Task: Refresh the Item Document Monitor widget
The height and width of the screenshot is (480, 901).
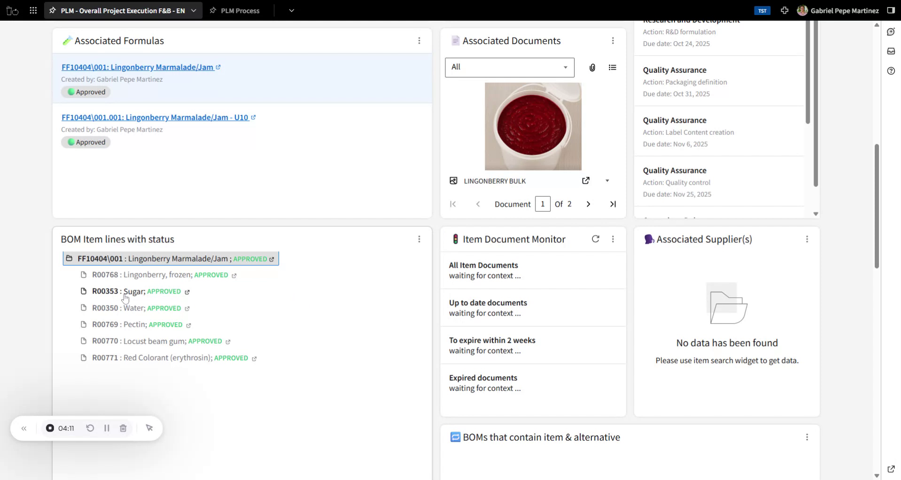Action: (595, 239)
